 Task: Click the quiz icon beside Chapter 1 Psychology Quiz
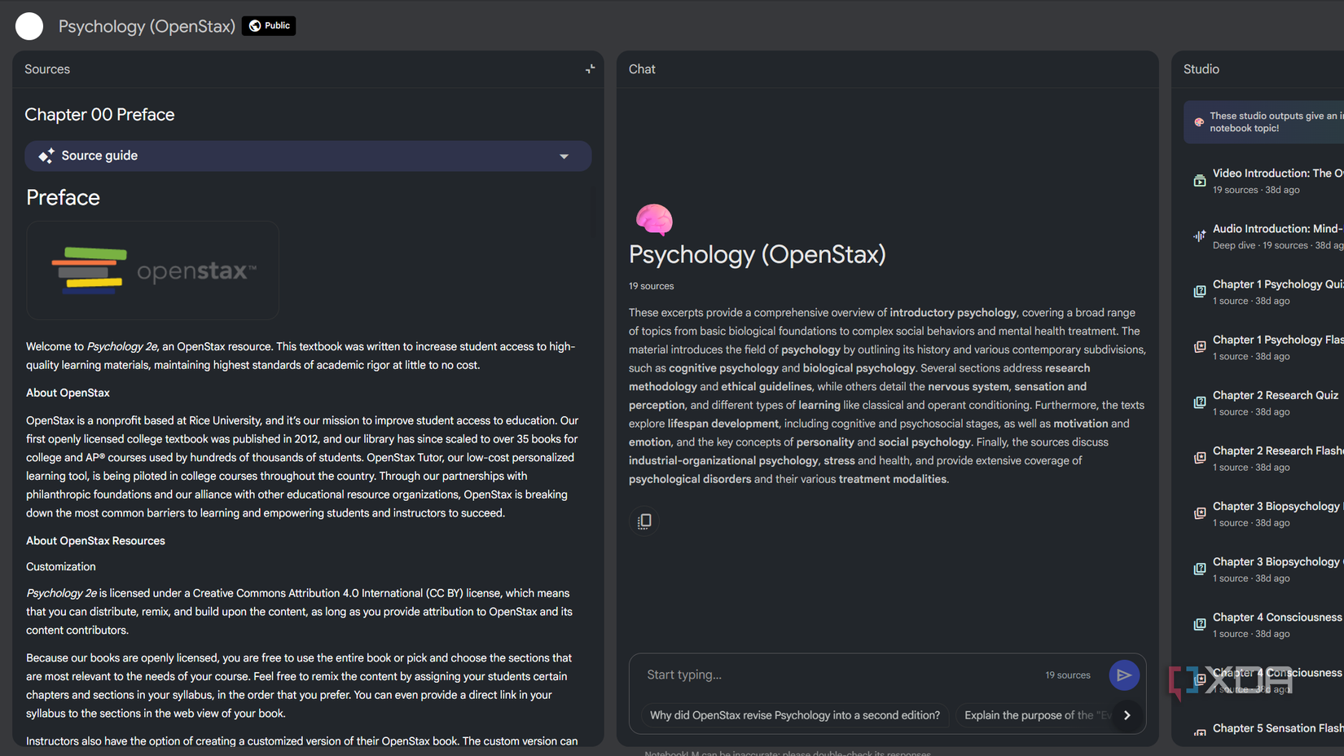point(1200,292)
